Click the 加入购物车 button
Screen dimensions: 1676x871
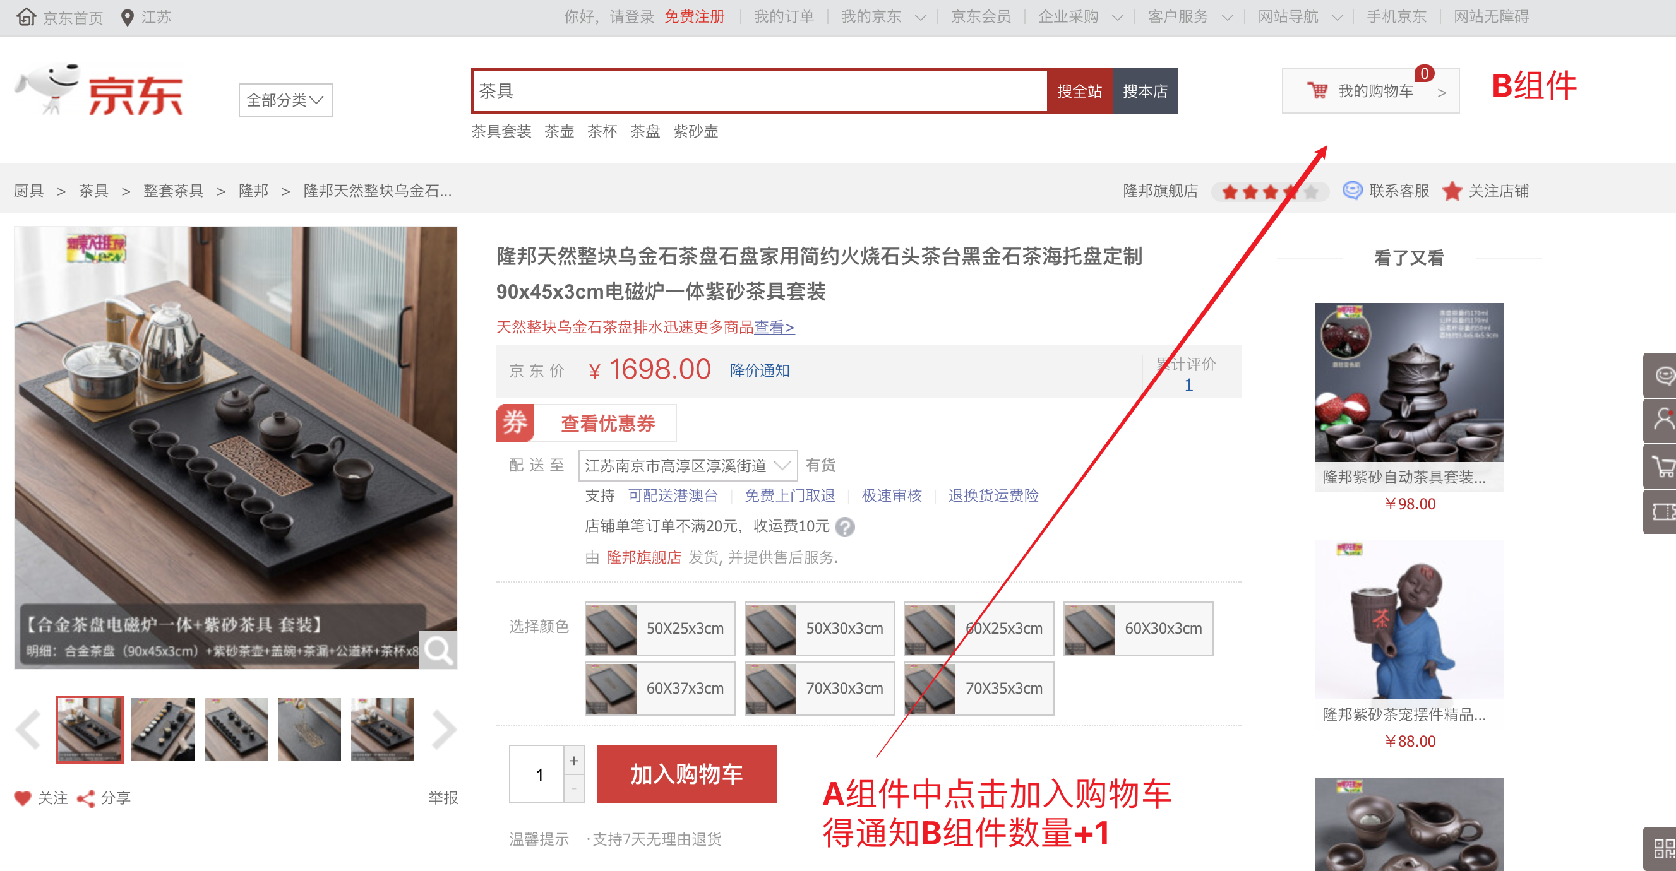pos(686,773)
